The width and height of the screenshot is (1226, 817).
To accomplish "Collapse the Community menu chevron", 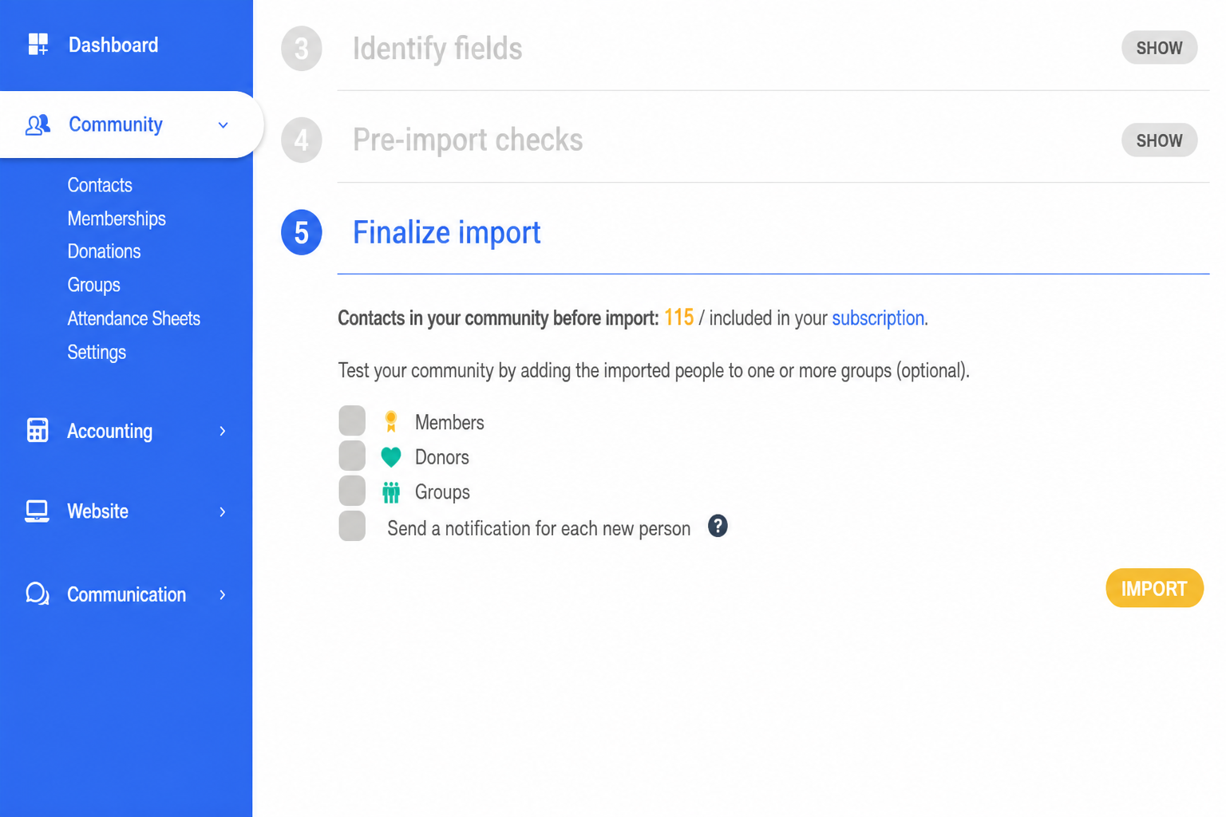I will [x=223, y=125].
